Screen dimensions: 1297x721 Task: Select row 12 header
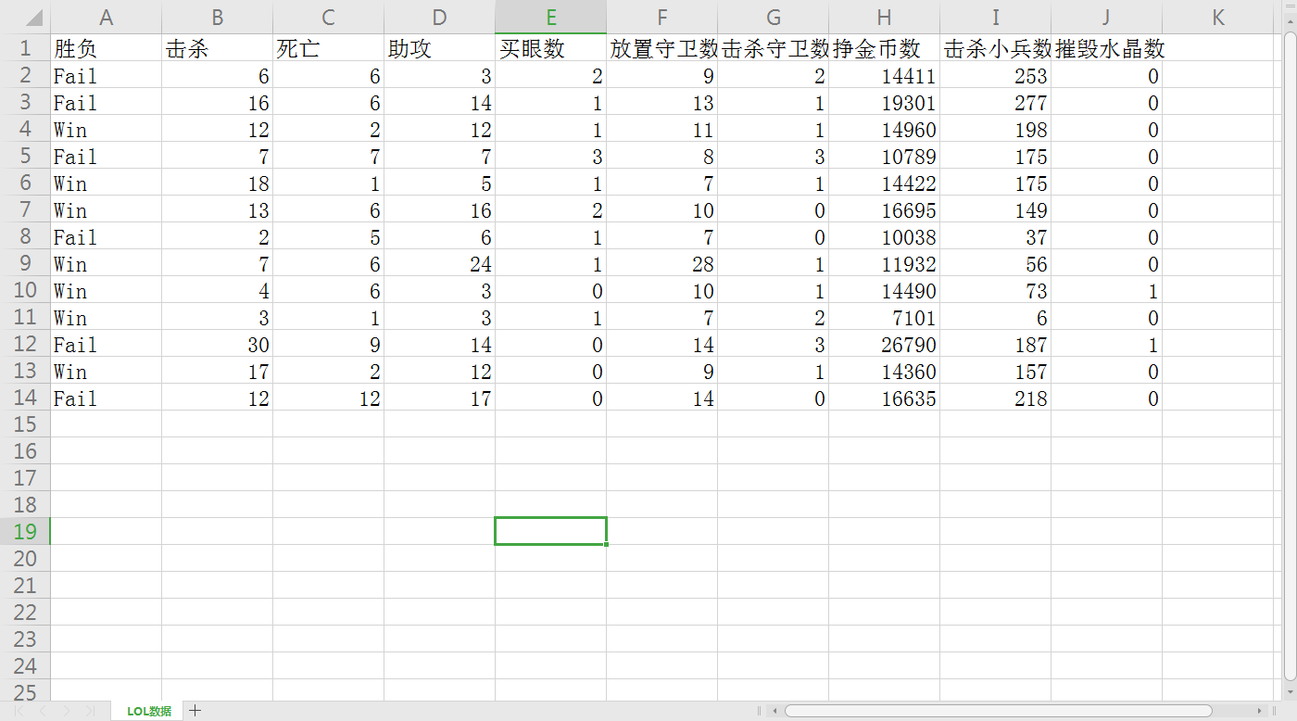[x=25, y=344]
